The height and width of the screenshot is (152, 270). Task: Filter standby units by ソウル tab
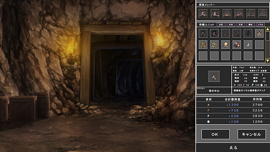click(260, 24)
